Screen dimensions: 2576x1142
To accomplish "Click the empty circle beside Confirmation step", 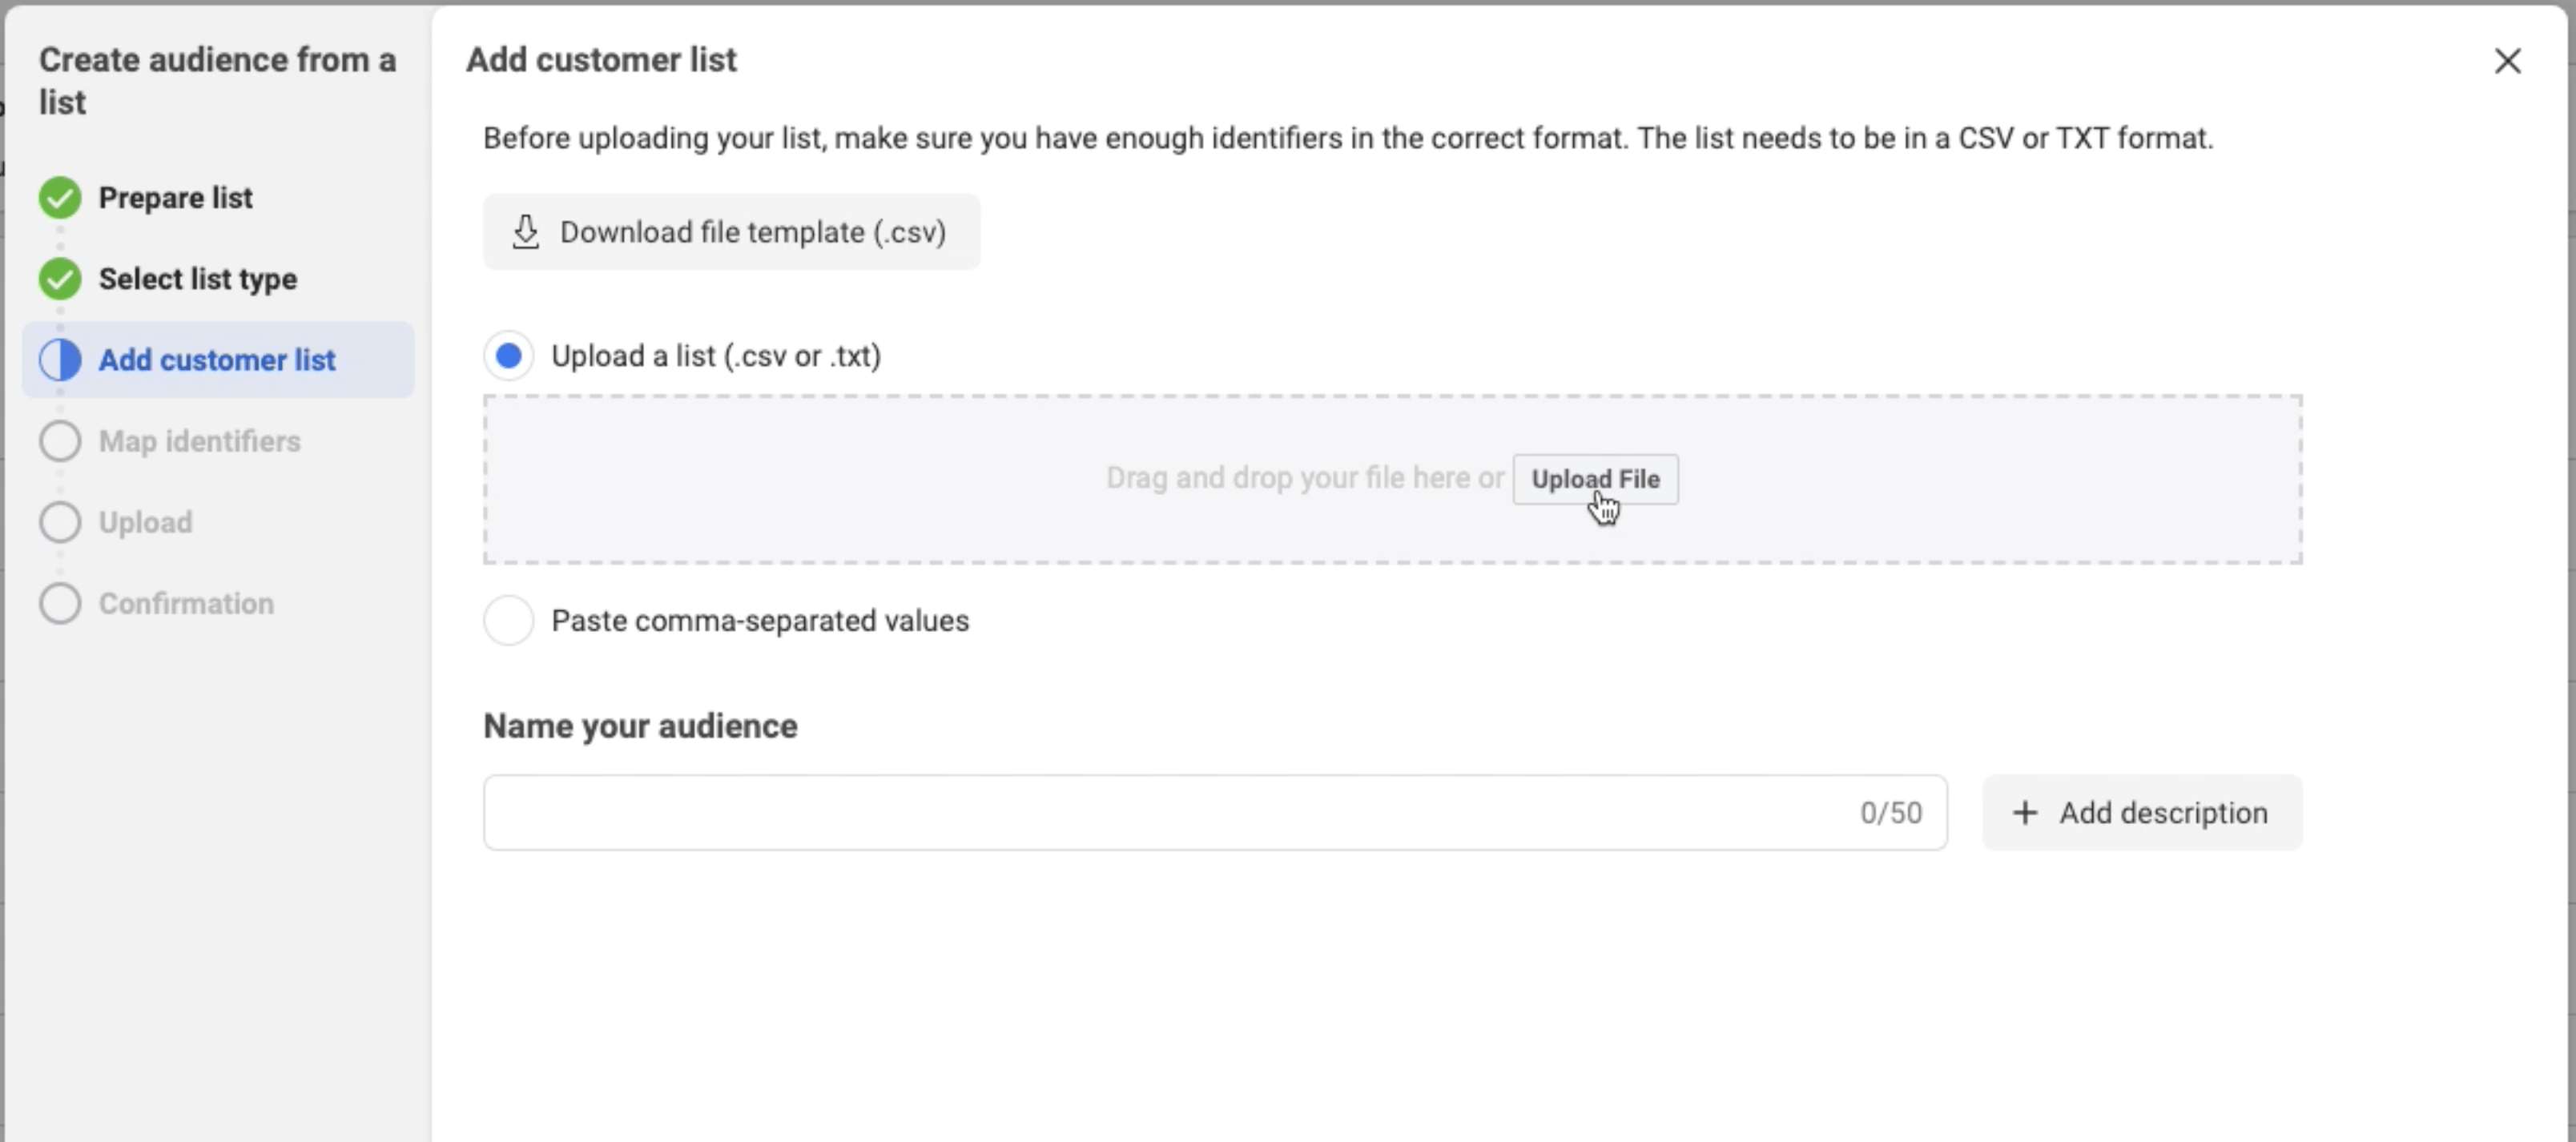I will pyautogui.click(x=60, y=603).
